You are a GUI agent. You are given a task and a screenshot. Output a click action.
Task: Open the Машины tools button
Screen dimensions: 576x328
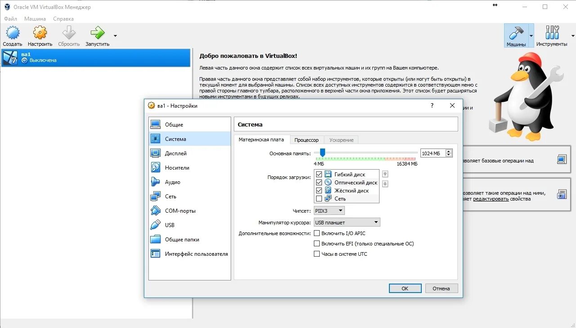(516, 35)
